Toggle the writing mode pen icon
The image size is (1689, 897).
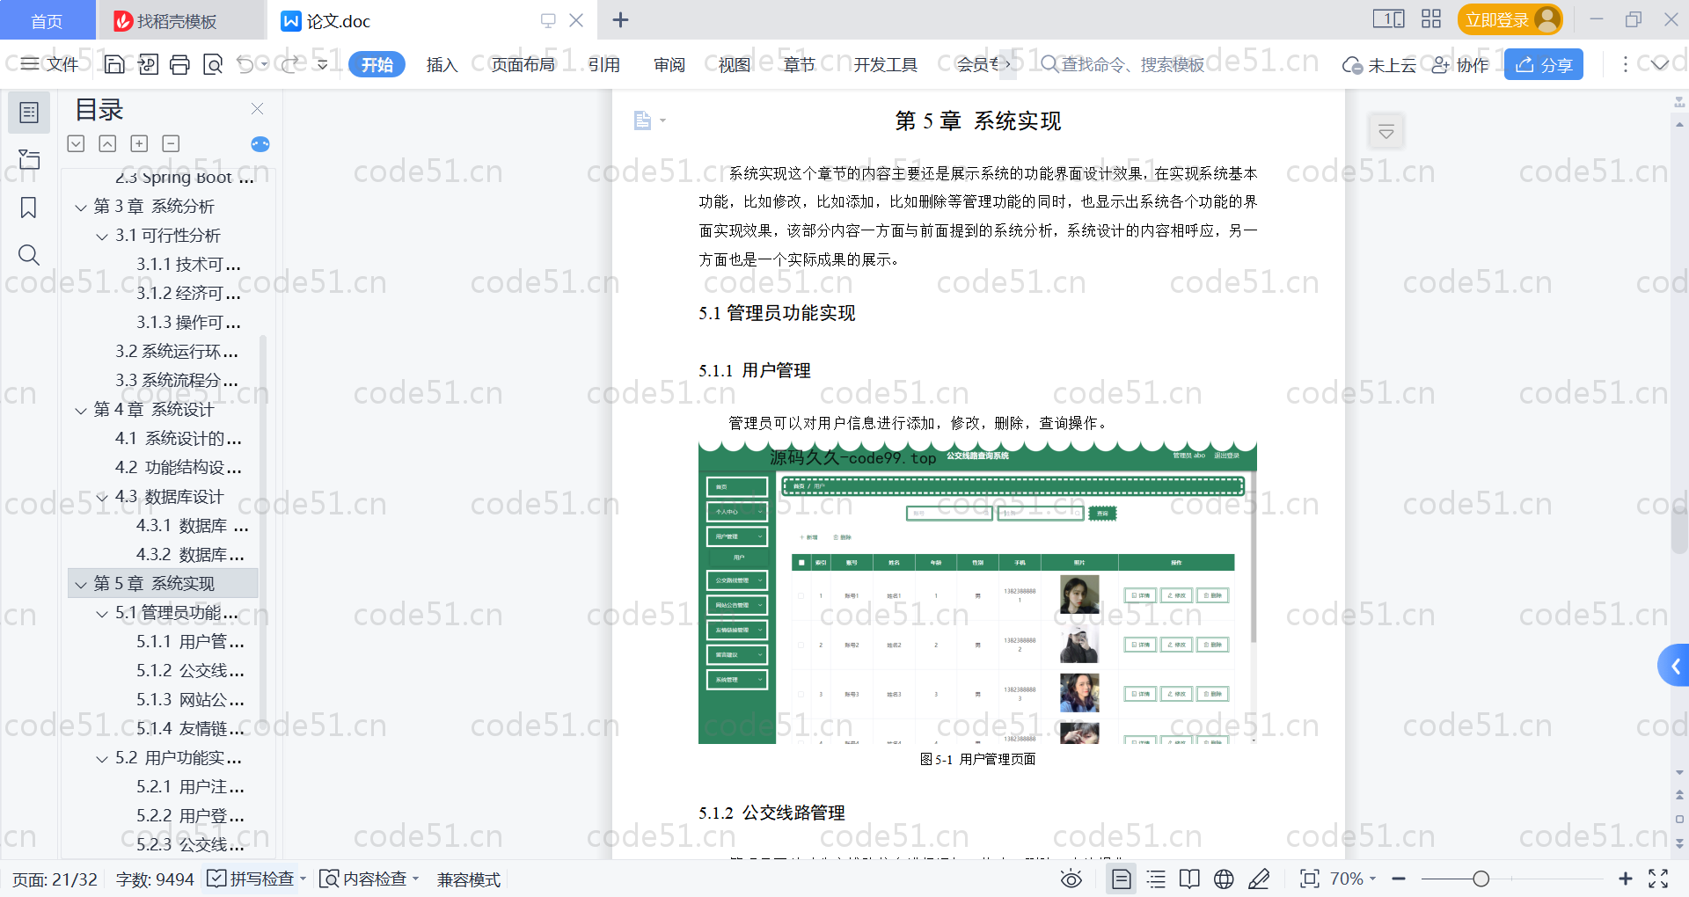[x=1259, y=879]
